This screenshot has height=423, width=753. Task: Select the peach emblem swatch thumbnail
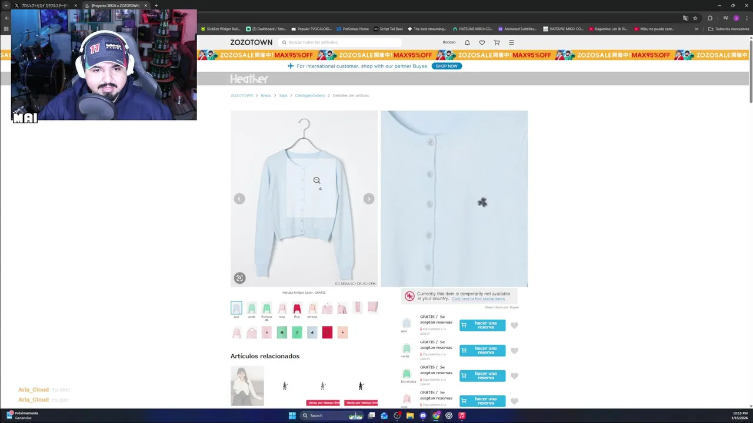point(342,333)
